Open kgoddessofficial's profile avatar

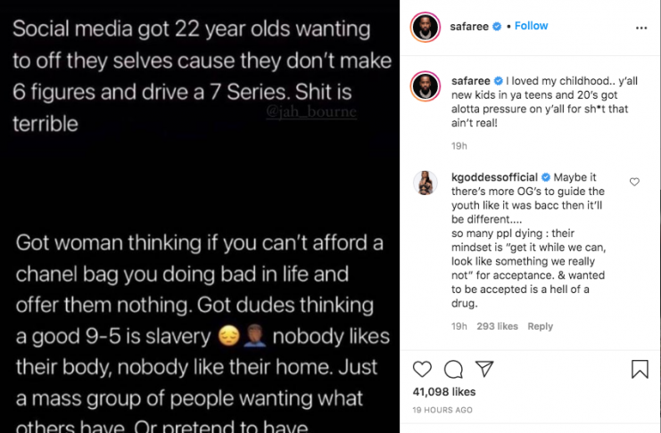(424, 183)
